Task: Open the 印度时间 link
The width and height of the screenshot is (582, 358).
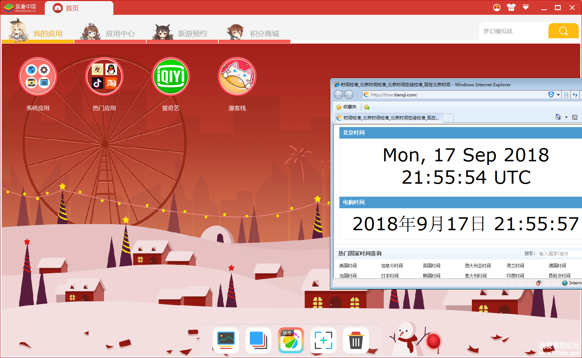Action: 515,276
